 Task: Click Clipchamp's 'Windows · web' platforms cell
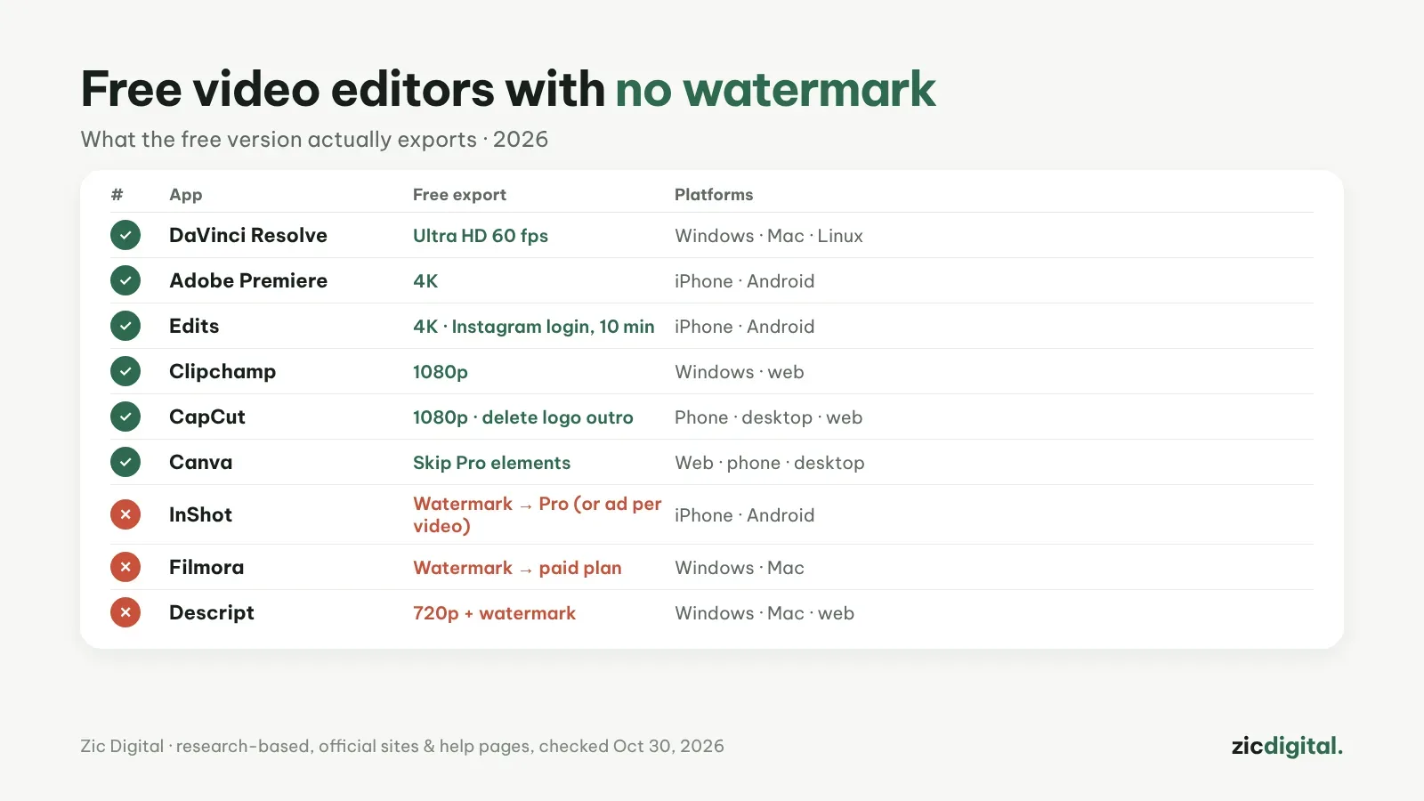coord(740,372)
